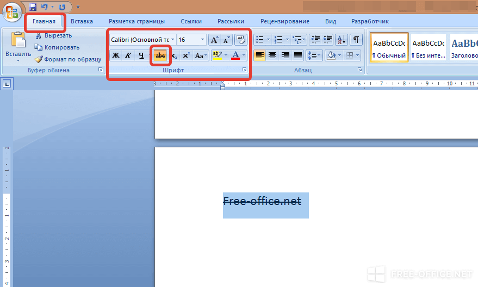This screenshot has width=478, height=287.
Task: Open the Рассылки tab
Action: pos(231,21)
